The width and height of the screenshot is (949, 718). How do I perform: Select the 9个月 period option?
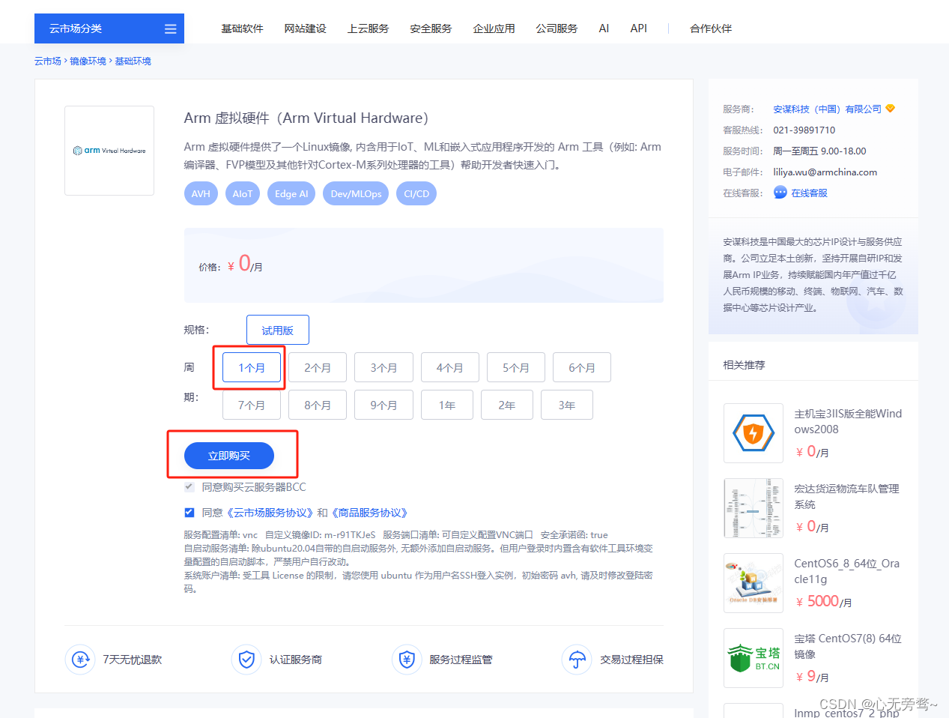(x=383, y=405)
